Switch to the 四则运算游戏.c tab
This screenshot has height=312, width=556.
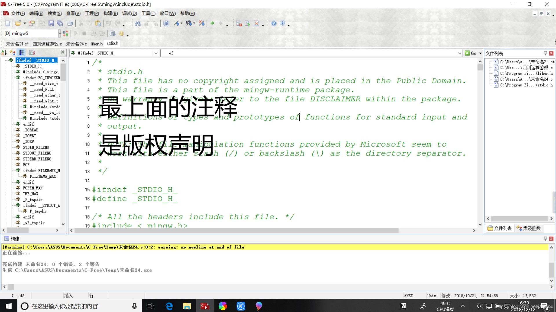(x=47, y=44)
